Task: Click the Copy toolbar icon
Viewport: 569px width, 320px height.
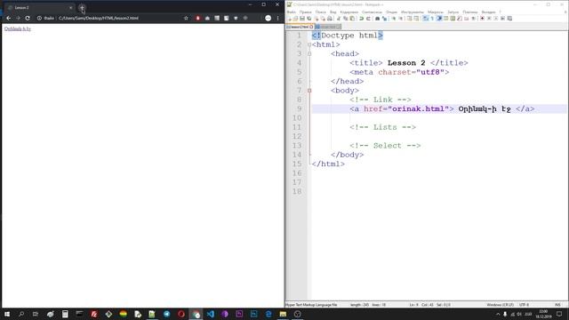Action: tap(346, 19)
